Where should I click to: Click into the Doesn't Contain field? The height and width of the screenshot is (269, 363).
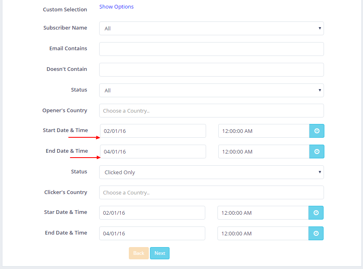point(211,70)
